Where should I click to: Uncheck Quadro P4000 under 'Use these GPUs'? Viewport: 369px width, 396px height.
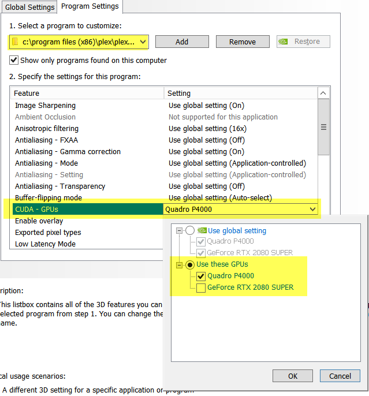coord(201,276)
